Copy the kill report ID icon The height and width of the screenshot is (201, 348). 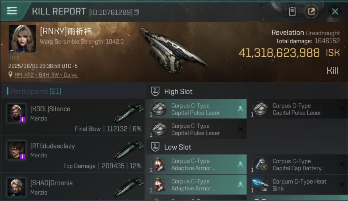coord(136,12)
